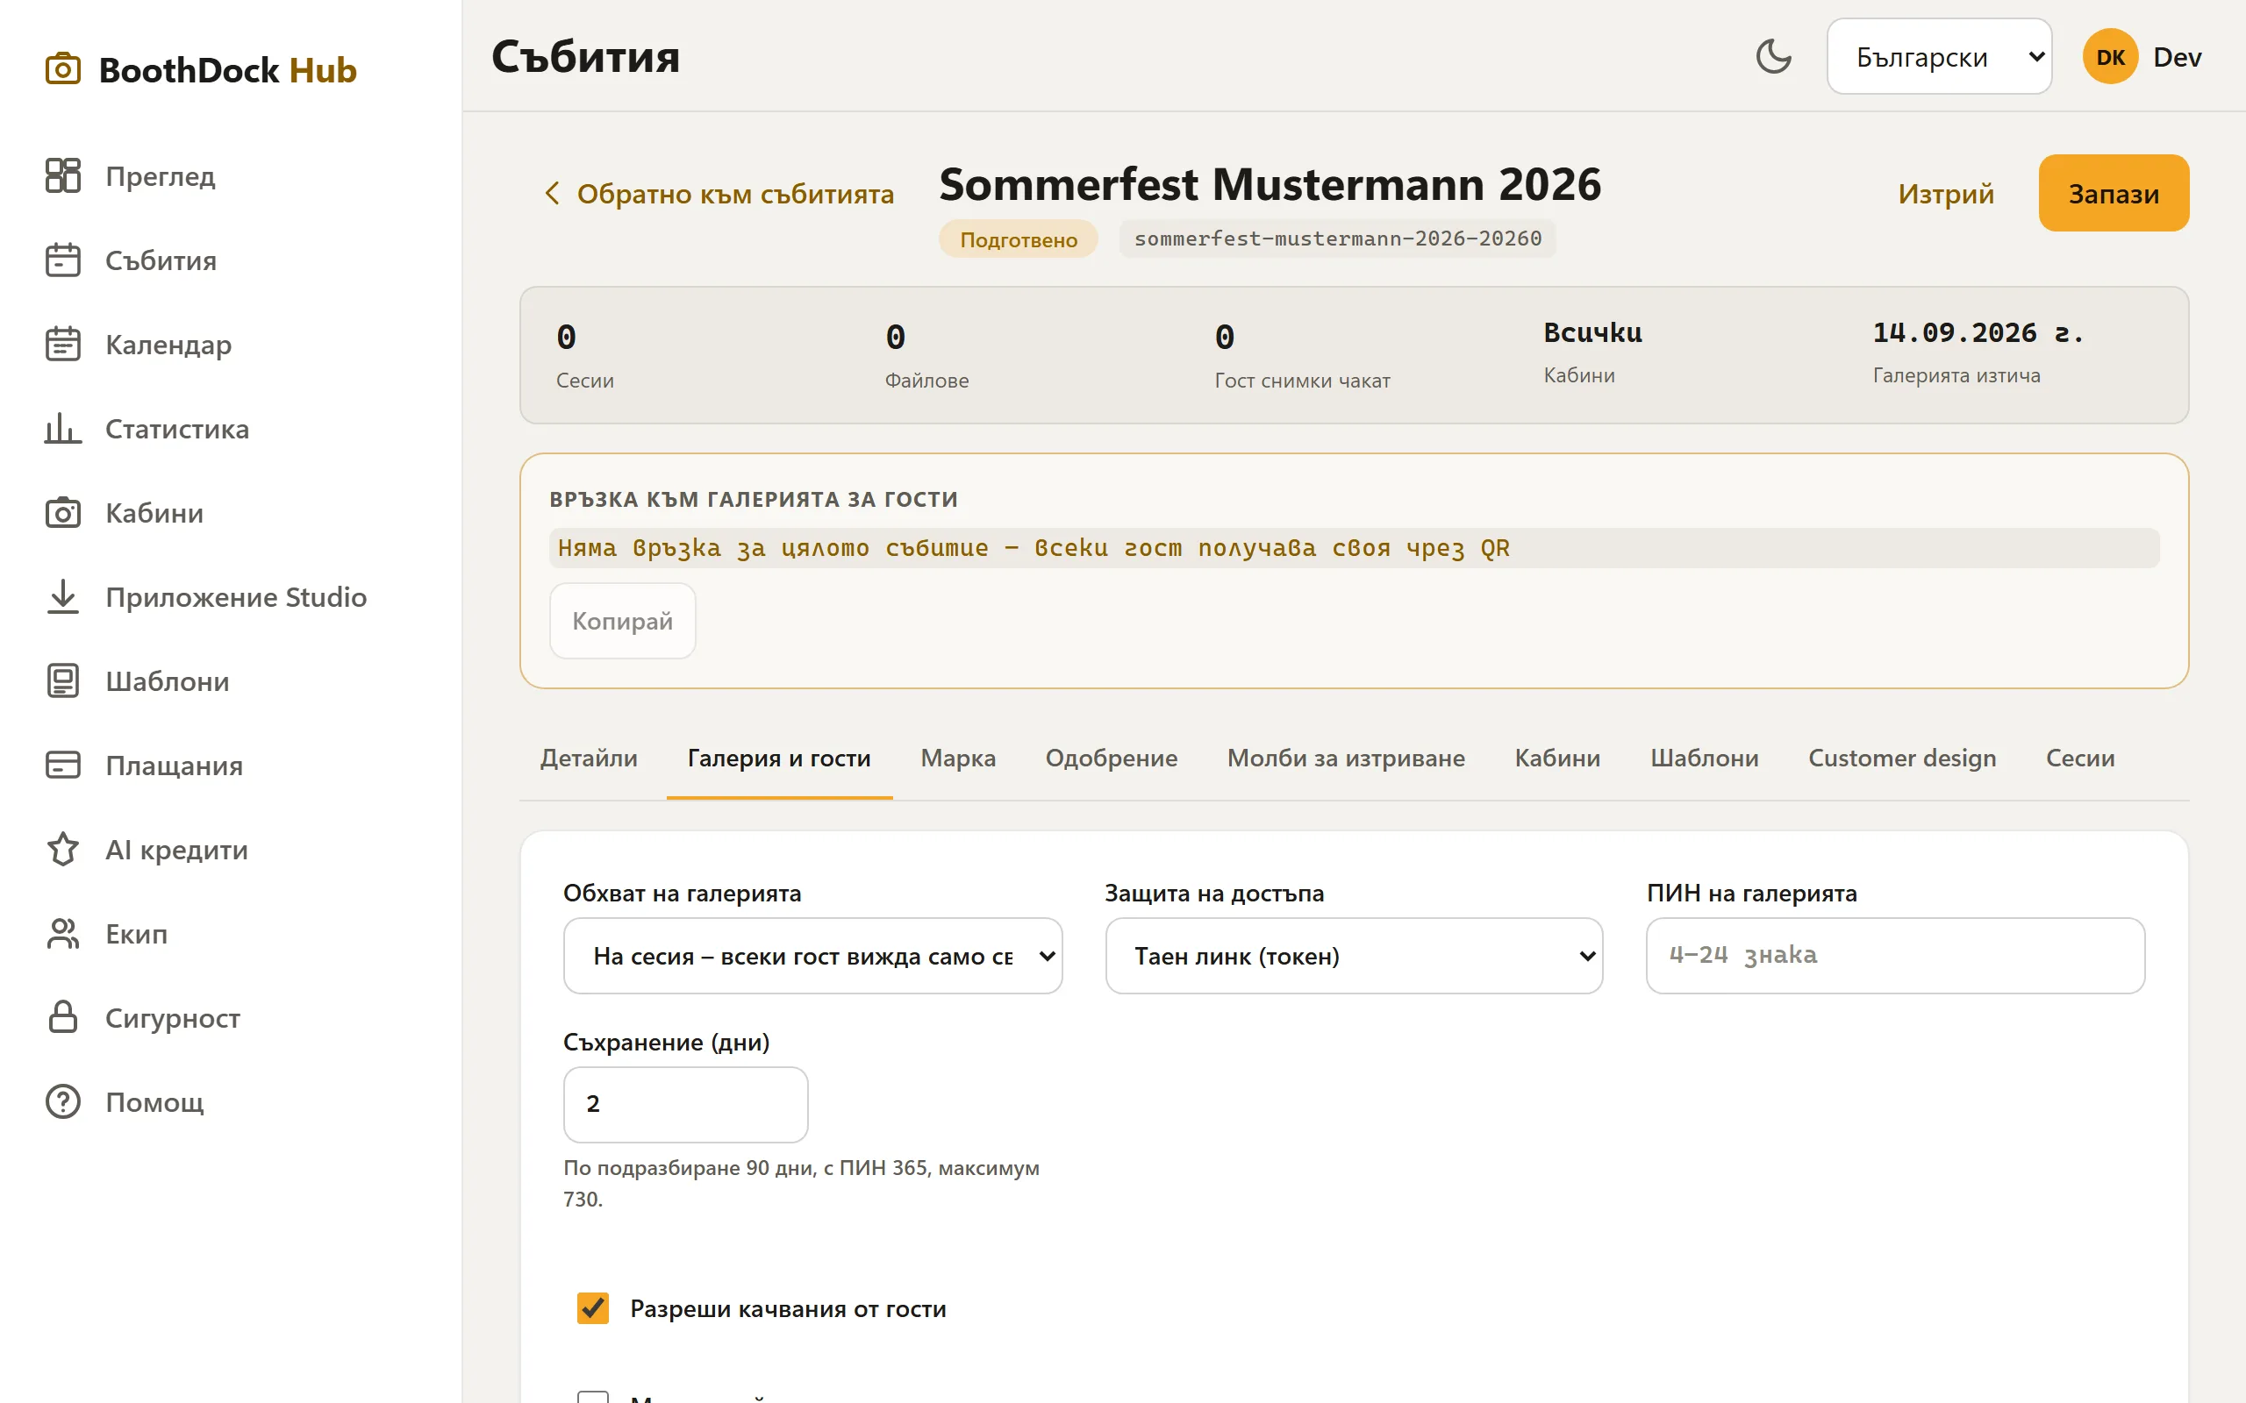Open the Молби за изтриване tab
Viewport: 2246px width, 1403px height.
pos(1346,758)
